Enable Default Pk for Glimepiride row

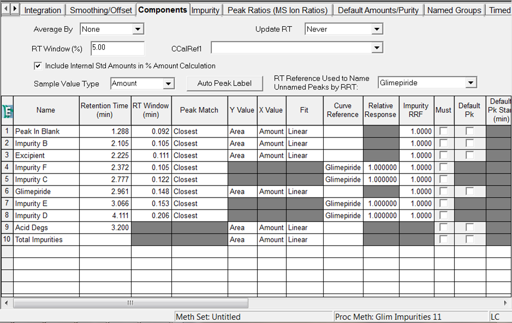pyautogui.click(x=469, y=192)
